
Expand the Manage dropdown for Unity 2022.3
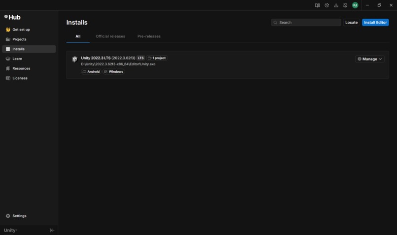point(369,59)
